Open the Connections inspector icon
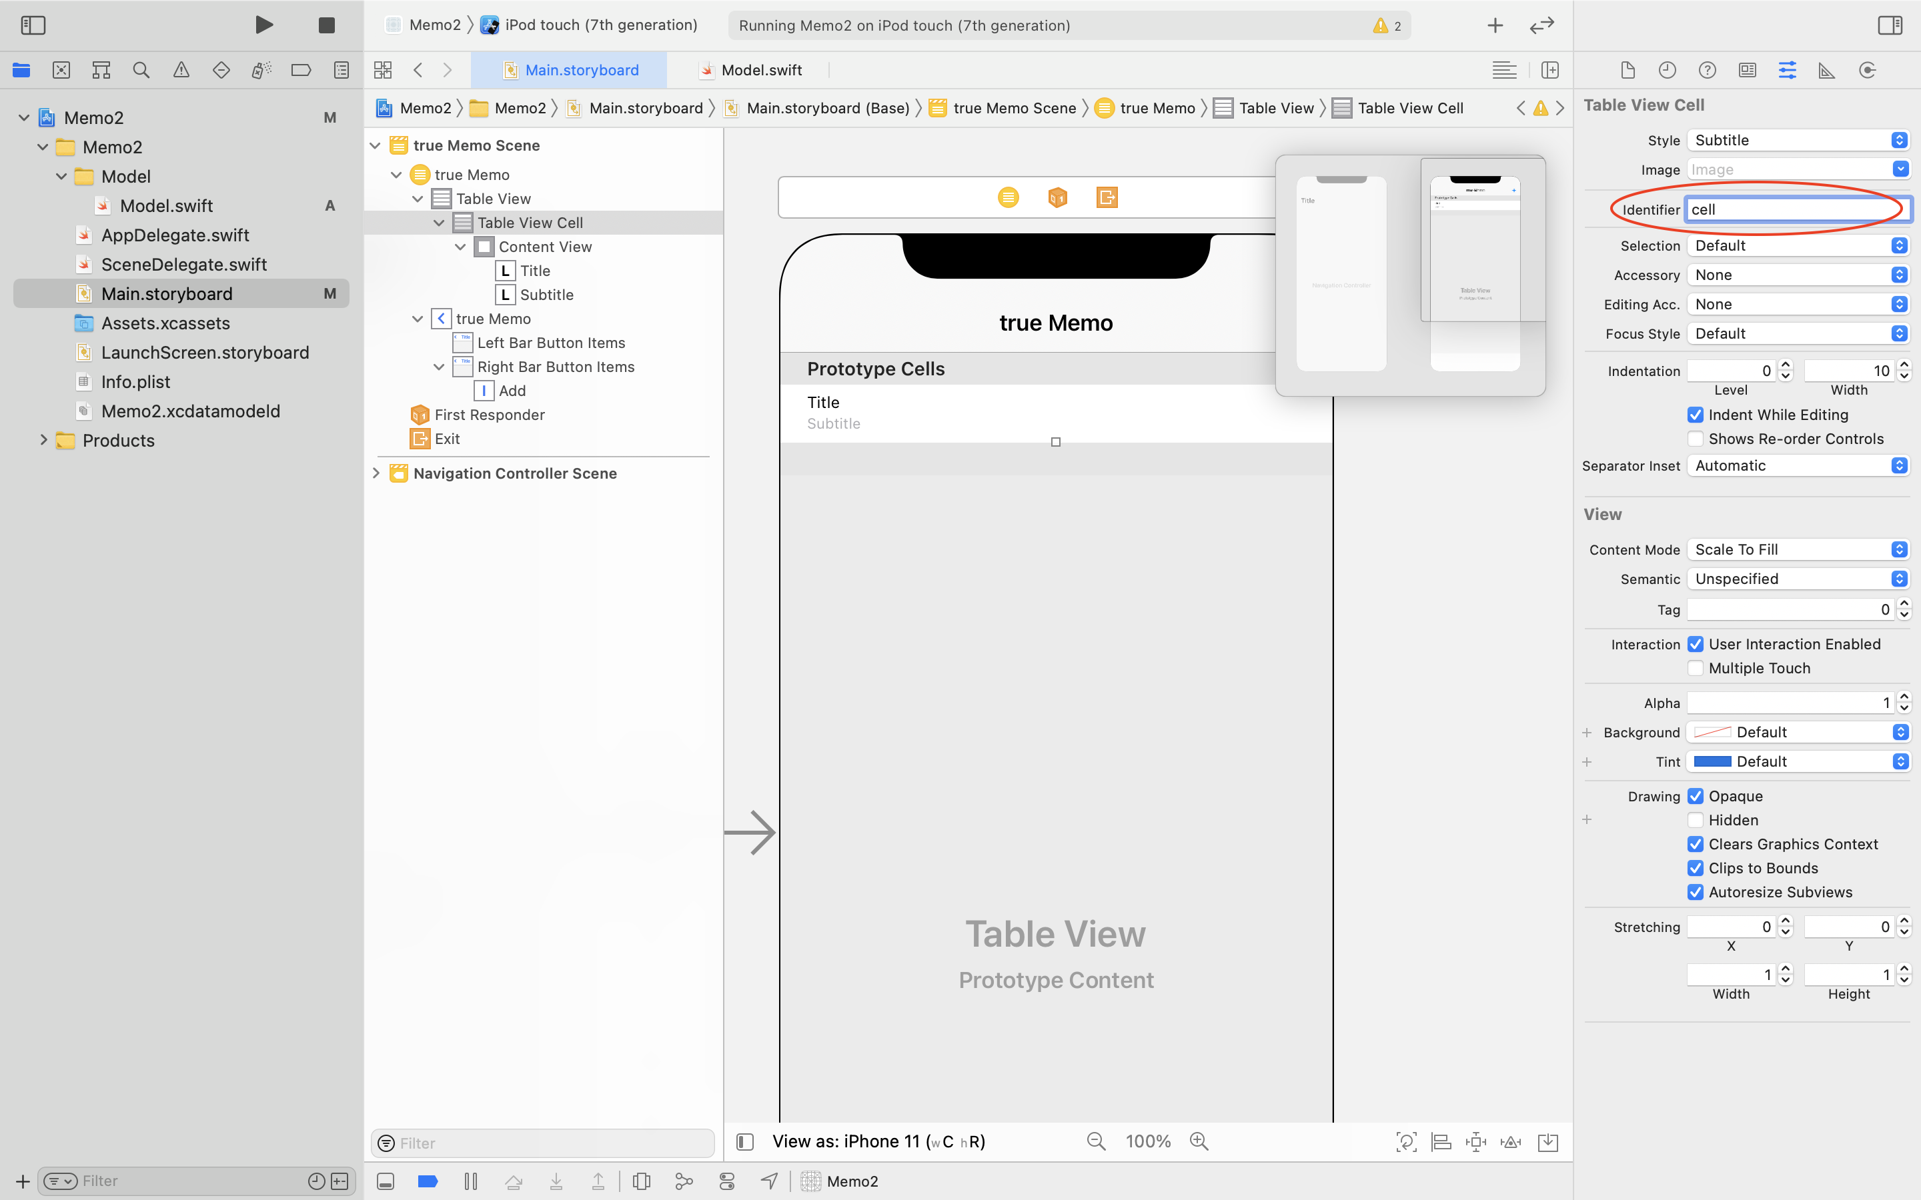1921x1200 pixels. click(x=1867, y=71)
